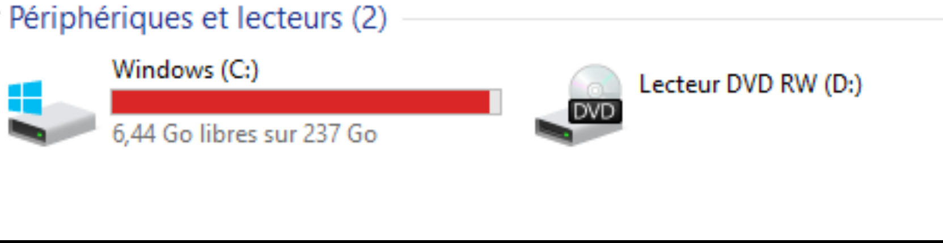The image size is (943, 243).
Task: Click the gray free-space end of the C: bar
Action: (x=496, y=102)
